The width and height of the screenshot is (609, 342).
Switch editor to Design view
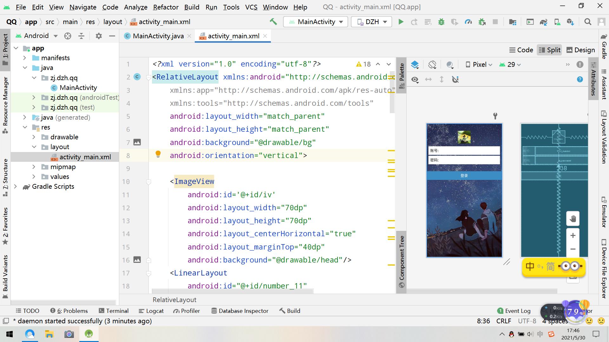(580, 50)
